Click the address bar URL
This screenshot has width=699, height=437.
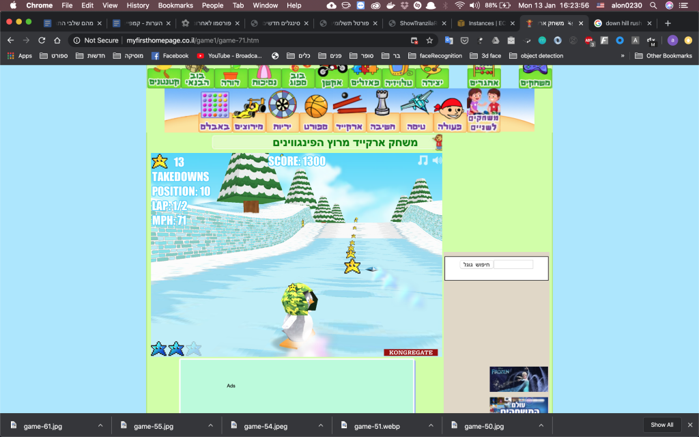[192, 40]
